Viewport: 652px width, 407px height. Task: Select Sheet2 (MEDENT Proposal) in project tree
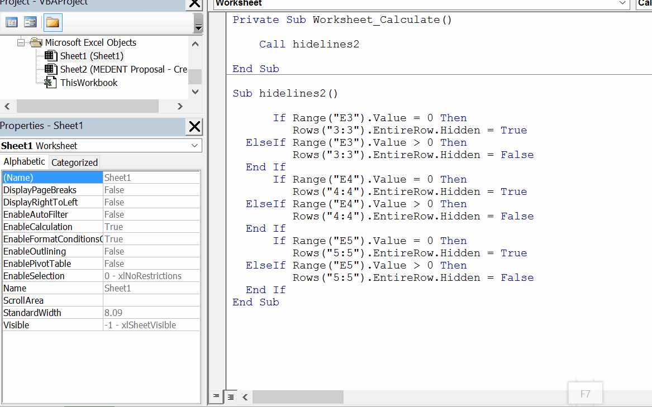pos(123,69)
